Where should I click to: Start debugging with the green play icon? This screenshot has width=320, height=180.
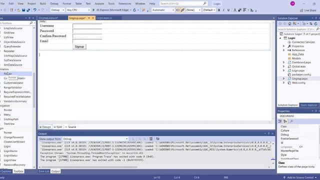pyautogui.click(x=93, y=10)
